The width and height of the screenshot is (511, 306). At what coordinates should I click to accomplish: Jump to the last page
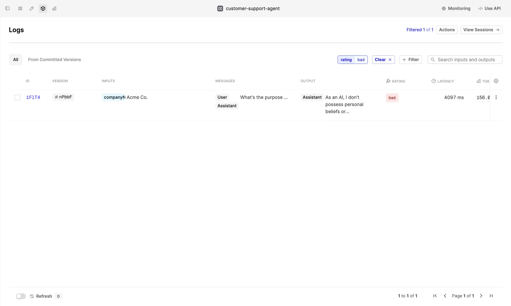[x=491, y=296]
